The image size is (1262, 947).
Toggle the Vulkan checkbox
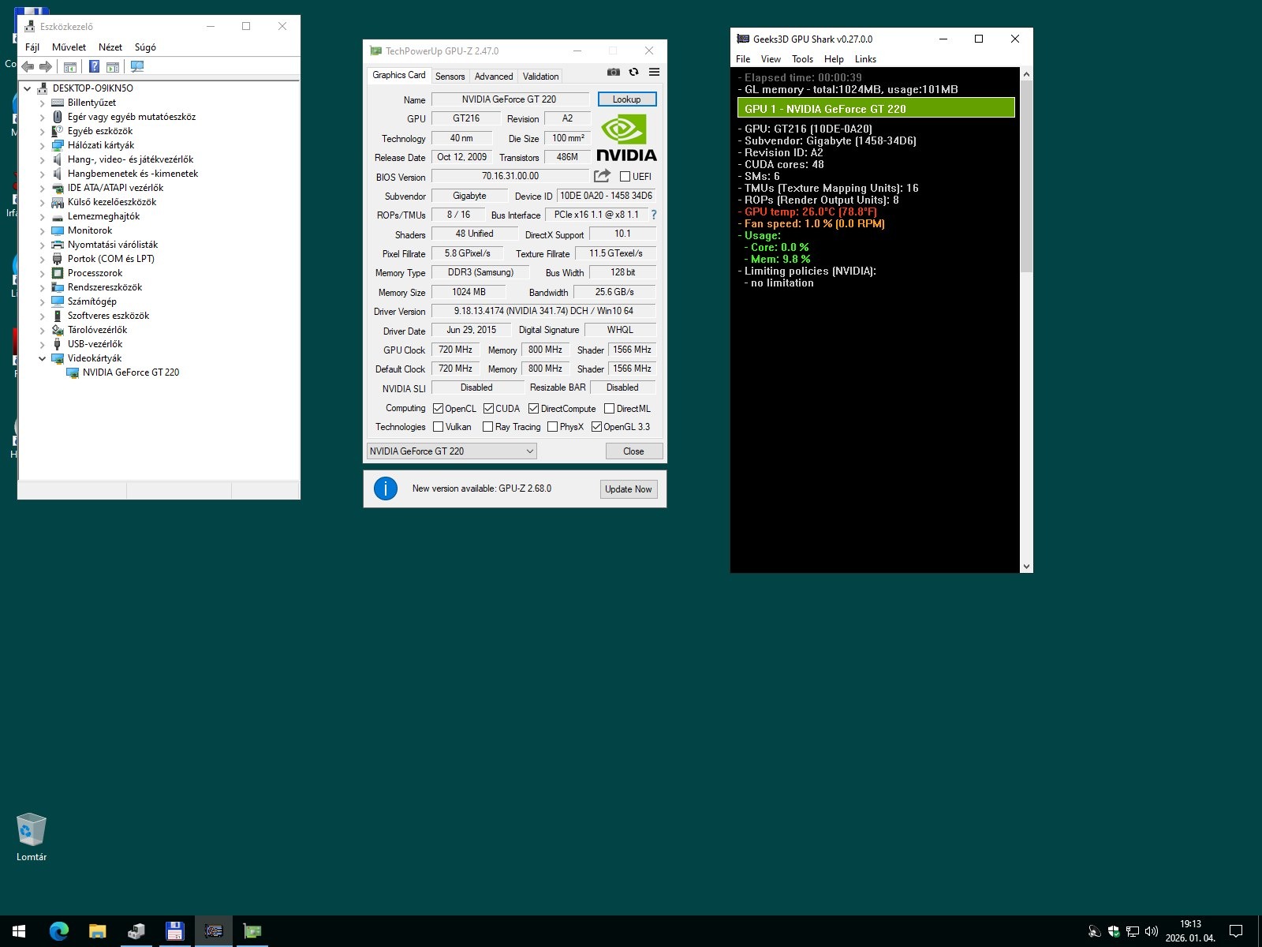click(x=439, y=427)
